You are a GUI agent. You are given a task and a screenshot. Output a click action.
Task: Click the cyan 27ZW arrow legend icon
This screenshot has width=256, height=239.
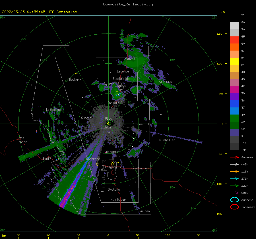click(x=234, y=179)
